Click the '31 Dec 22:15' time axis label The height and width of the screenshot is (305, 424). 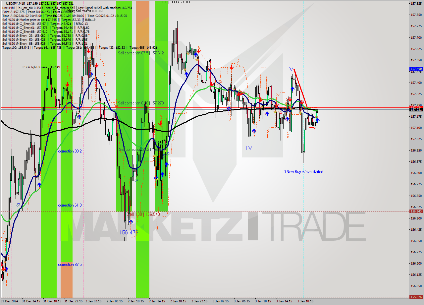74,301
